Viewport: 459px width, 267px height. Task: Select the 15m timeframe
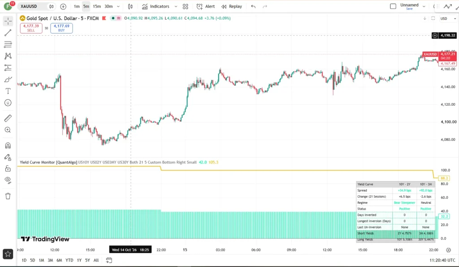tap(97, 6)
